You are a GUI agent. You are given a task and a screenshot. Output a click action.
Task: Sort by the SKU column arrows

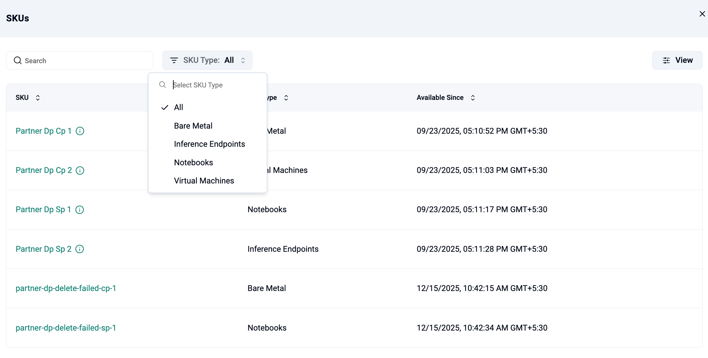tap(38, 98)
